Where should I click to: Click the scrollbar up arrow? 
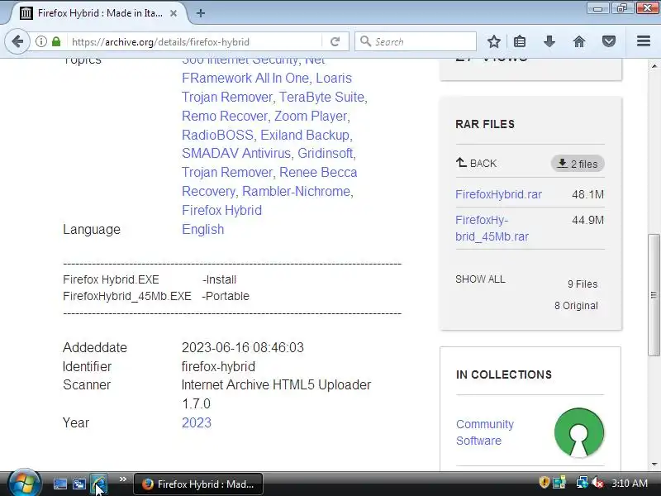(x=654, y=66)
